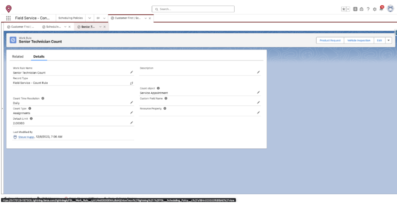Show Resource Property info tooltip

click(165, 108)
